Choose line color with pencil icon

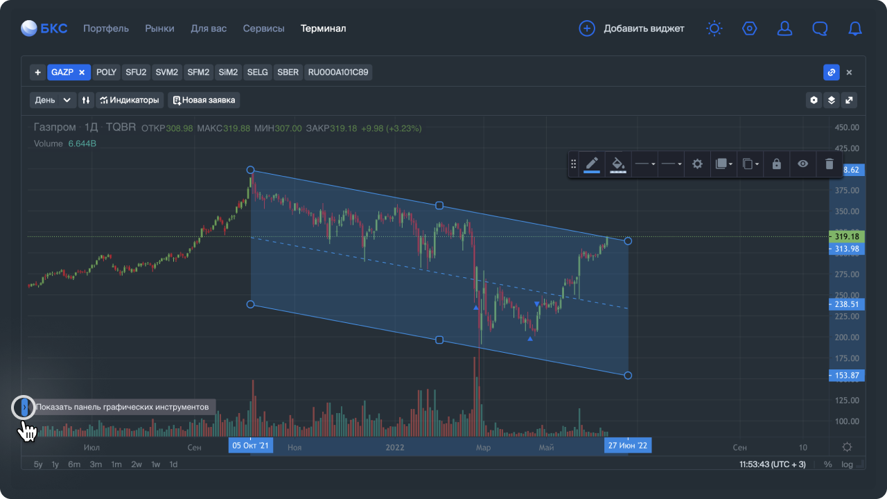click(x=592, y=164)
